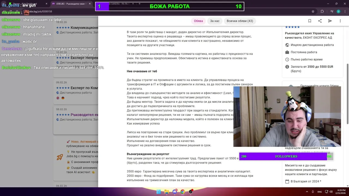
Task: Open Chrome profile avatar
Action: pos(338,11)
